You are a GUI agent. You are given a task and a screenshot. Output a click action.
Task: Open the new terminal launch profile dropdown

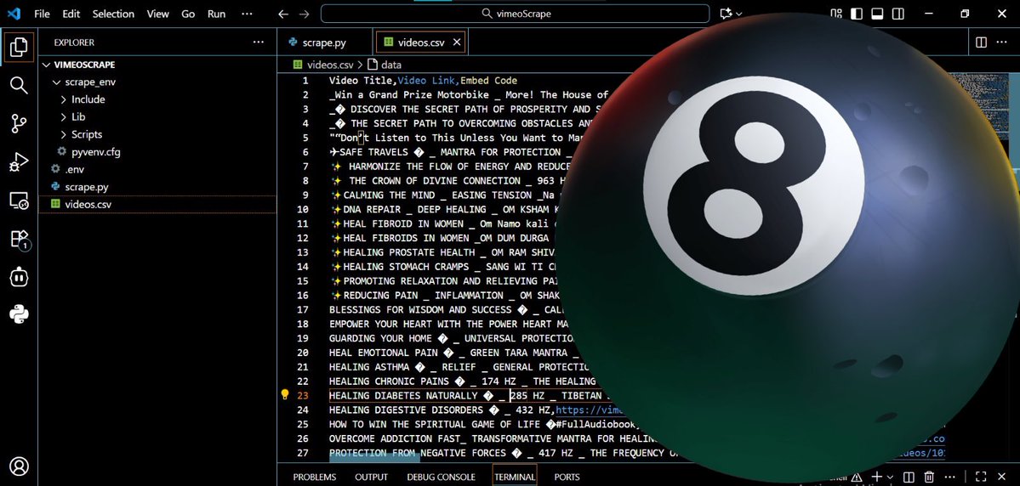pos(890,478)
